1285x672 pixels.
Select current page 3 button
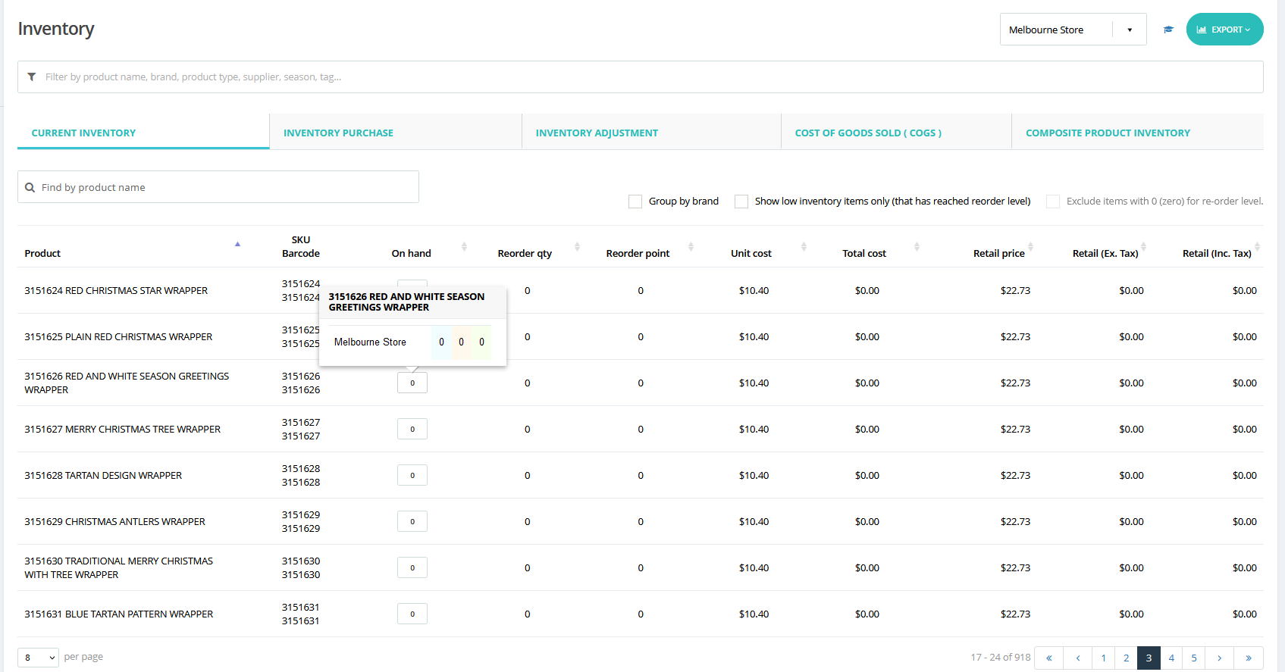[x=1149, y=658]
